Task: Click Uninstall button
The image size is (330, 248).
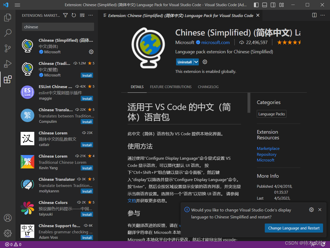Action: pos(185,62)
